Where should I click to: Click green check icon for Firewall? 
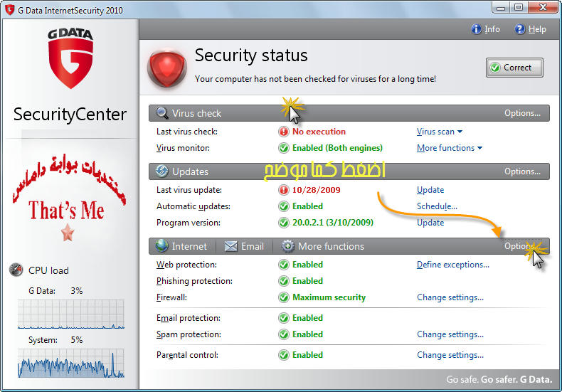coord(284,297)
